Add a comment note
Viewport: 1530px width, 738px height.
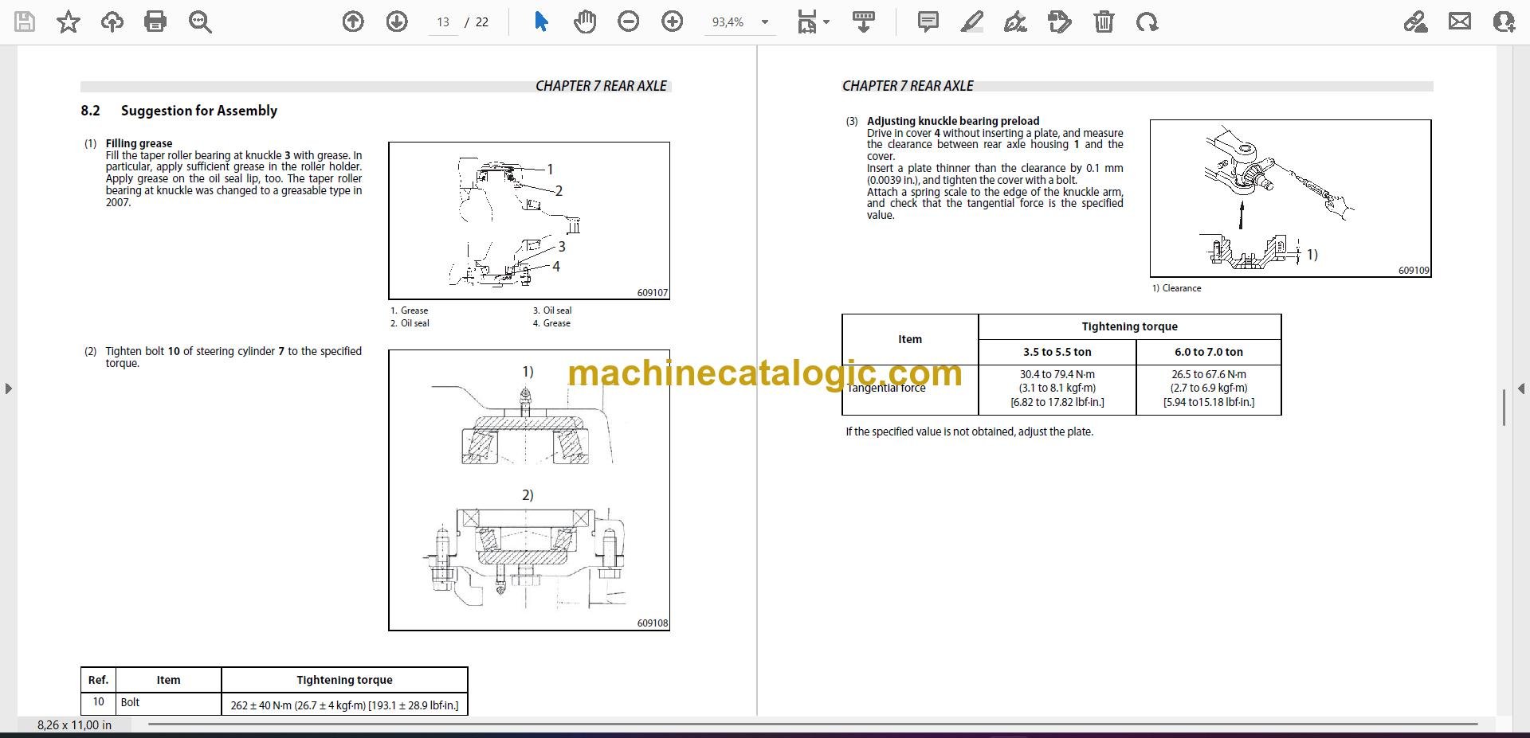(928, 21)
